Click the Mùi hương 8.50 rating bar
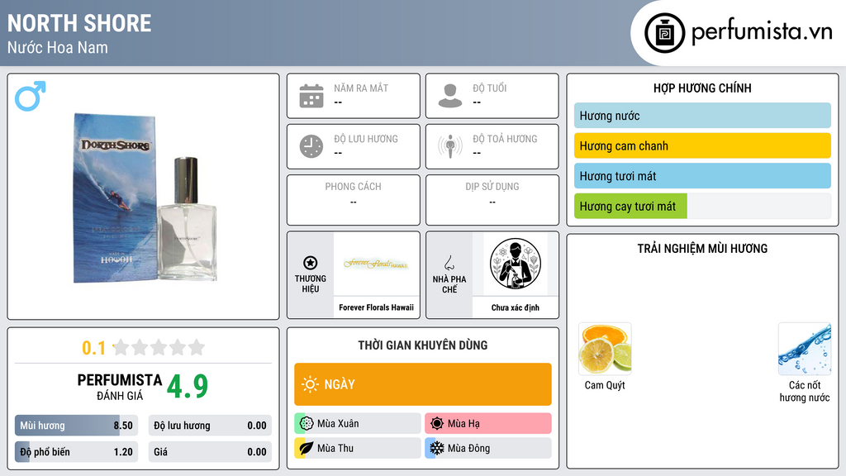Viewport: 846px width, 476px height. click(77, 426)
